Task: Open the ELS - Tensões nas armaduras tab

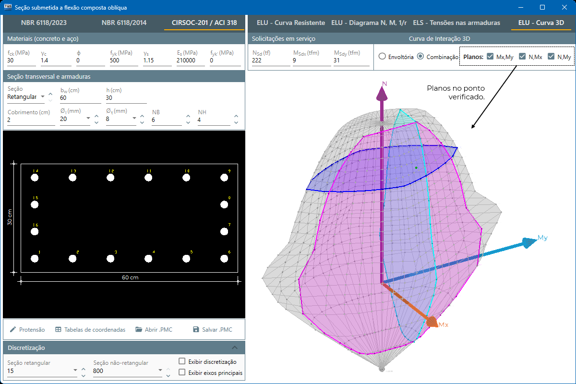Action: tap(456, 23)
